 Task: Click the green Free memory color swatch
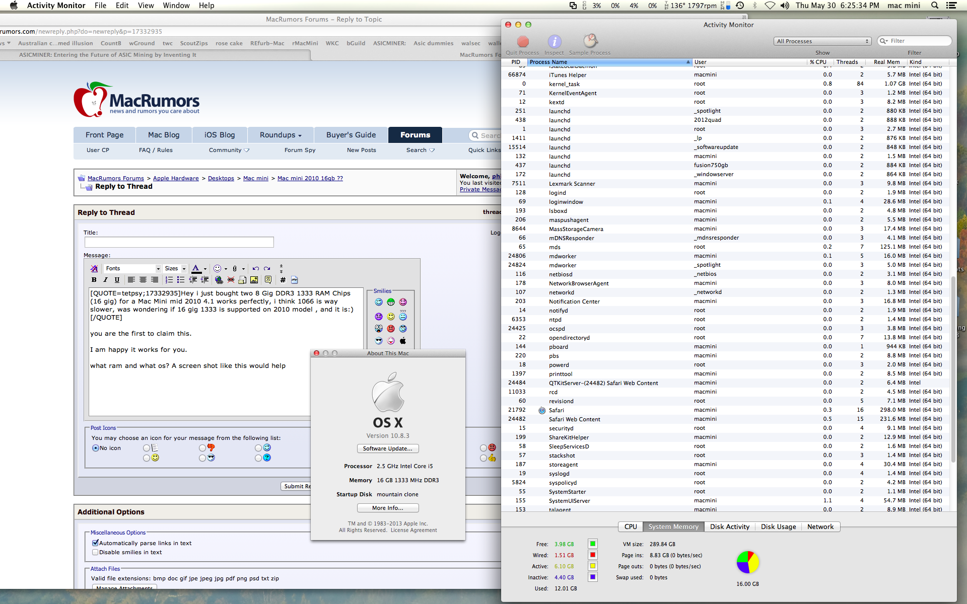click(593, 544)
